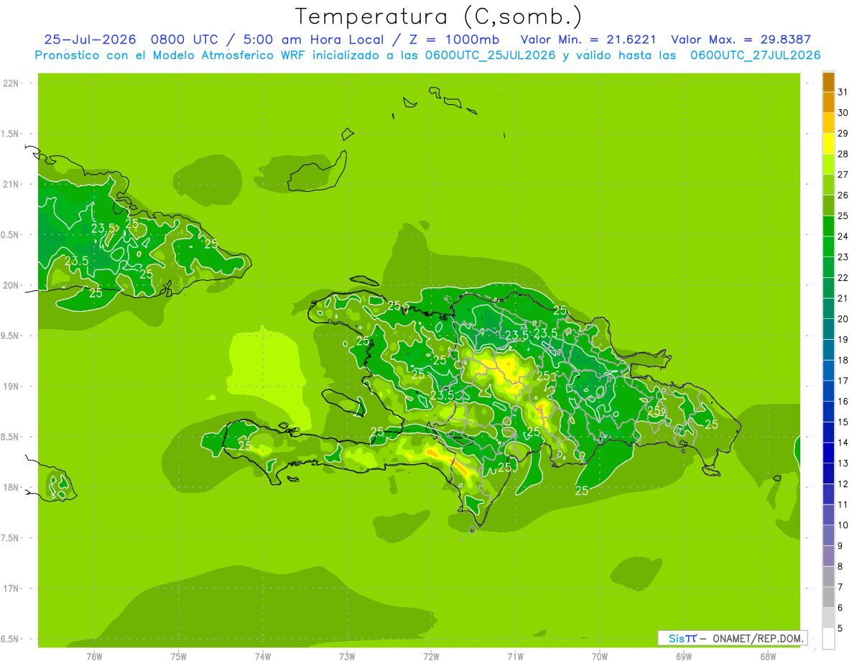Pick the teal legend band between 19 and 20
862x666 pixels.
click(828, 330)
